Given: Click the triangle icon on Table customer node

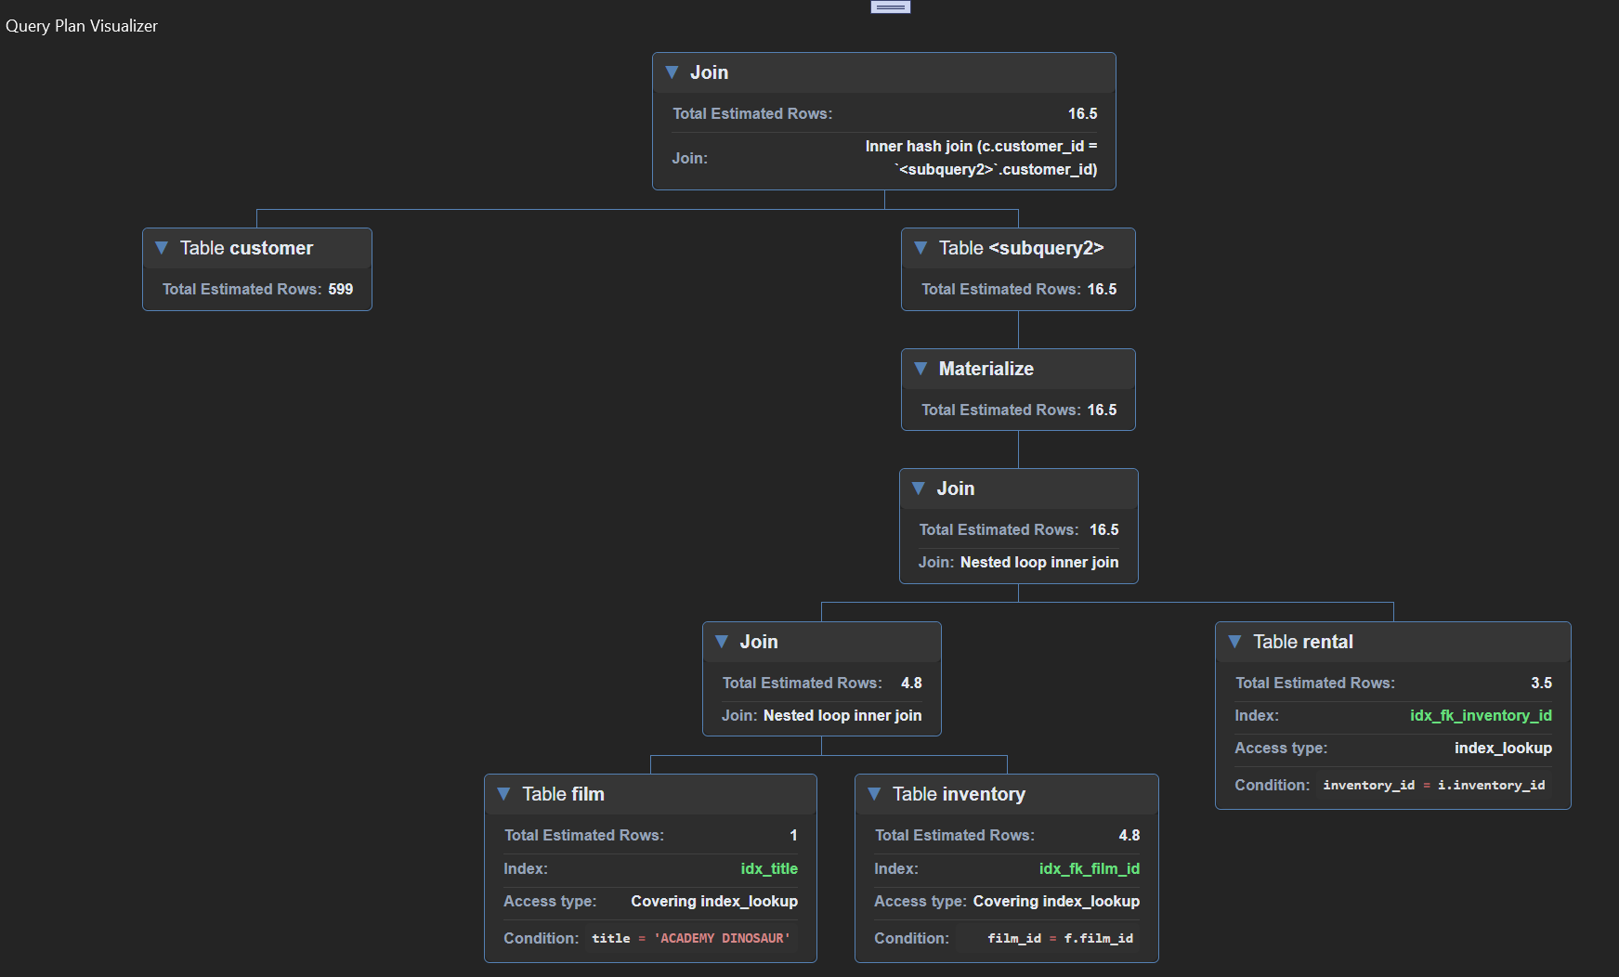Looking at the screenshot, I should click(163, 247).
